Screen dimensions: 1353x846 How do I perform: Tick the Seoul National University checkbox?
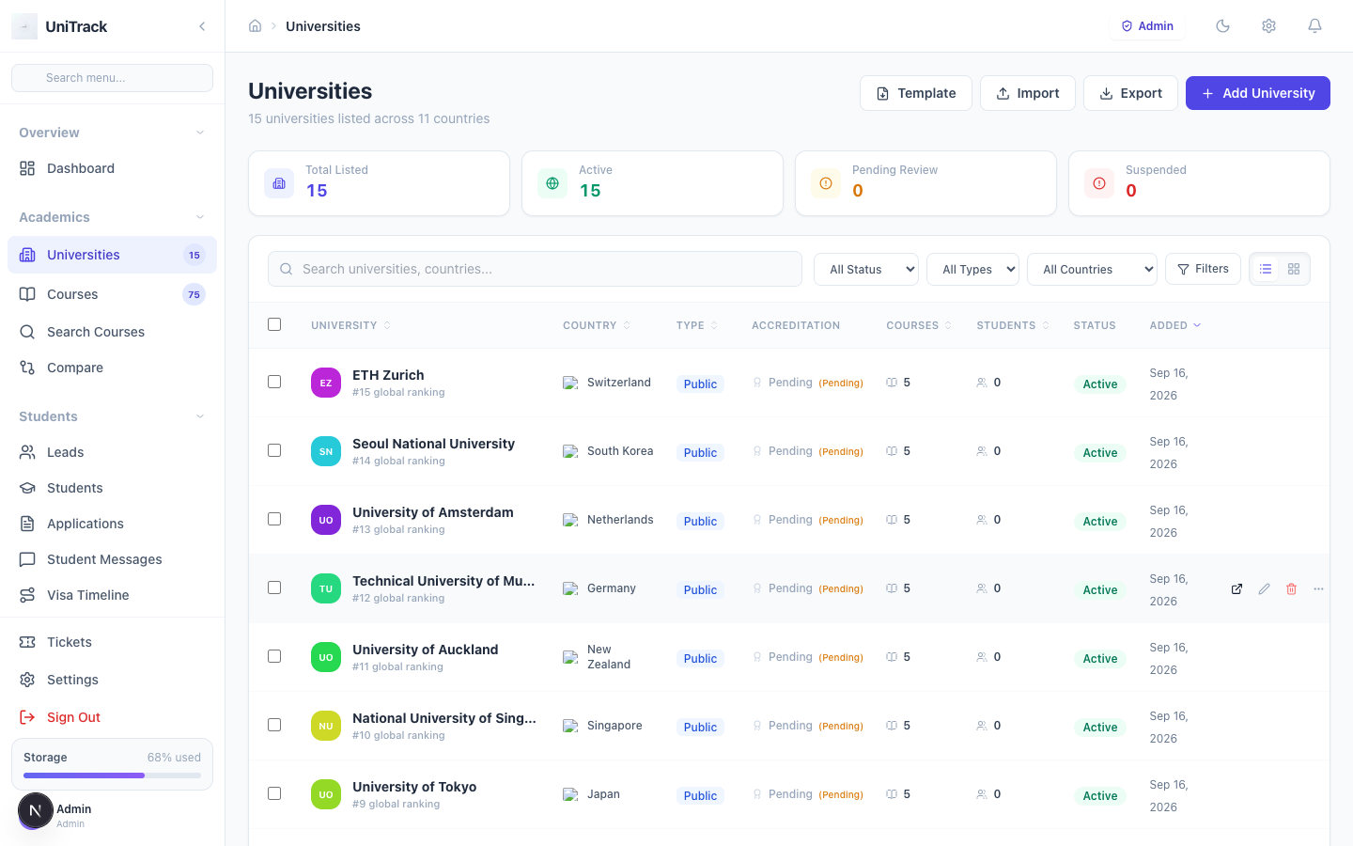point(274,450)
